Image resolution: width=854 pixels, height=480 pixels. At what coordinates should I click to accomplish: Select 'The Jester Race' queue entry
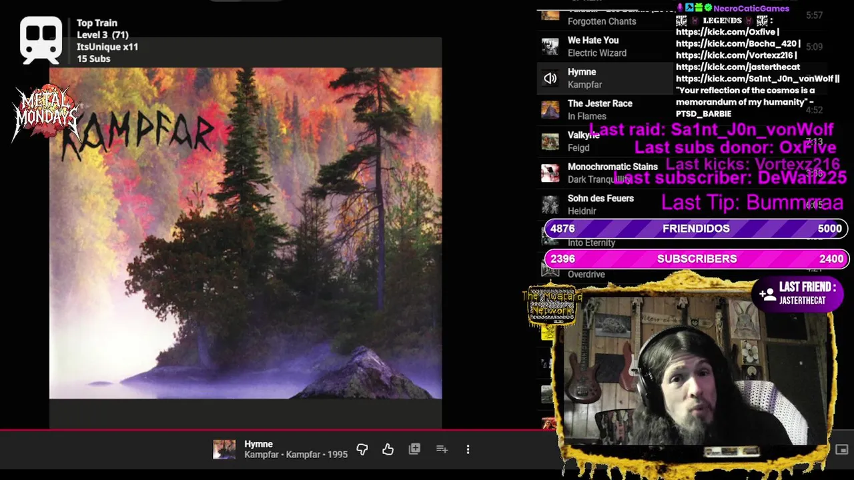(600, 103)
